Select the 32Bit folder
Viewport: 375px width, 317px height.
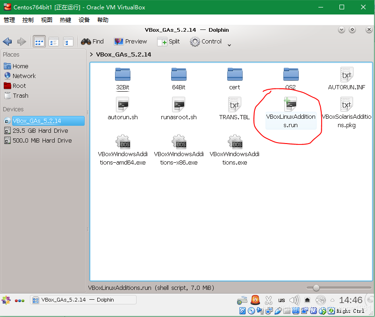123,79
